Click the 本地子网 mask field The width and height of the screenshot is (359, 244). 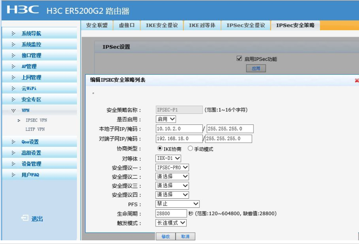pyautogui.click(x=230, y=129)
